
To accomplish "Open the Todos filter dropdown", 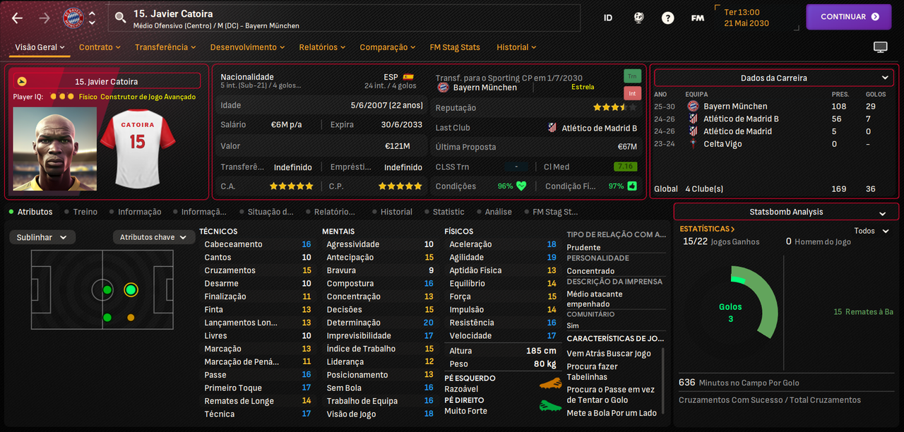I will pos(872,231).
